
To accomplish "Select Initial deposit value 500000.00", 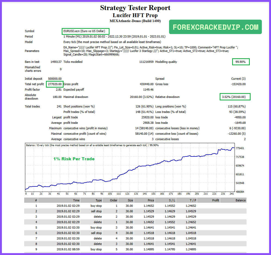I will (x=55, y=79).
